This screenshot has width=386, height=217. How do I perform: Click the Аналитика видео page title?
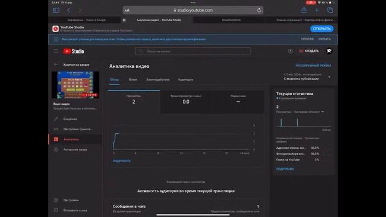(x=129, y=66)
